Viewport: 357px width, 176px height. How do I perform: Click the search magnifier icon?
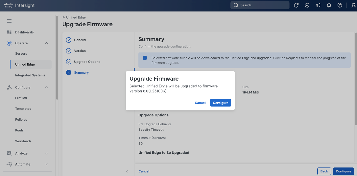[x=236, y=5]
